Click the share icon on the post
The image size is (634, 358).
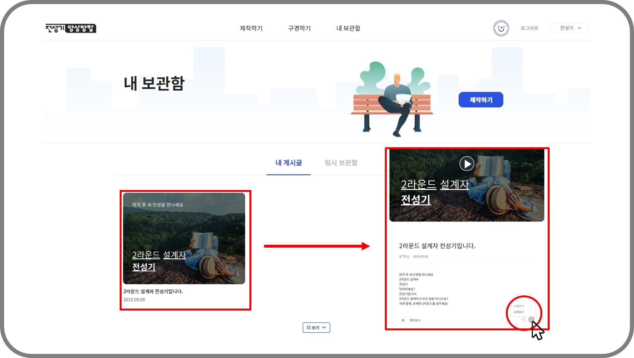(x=523, y=319)
